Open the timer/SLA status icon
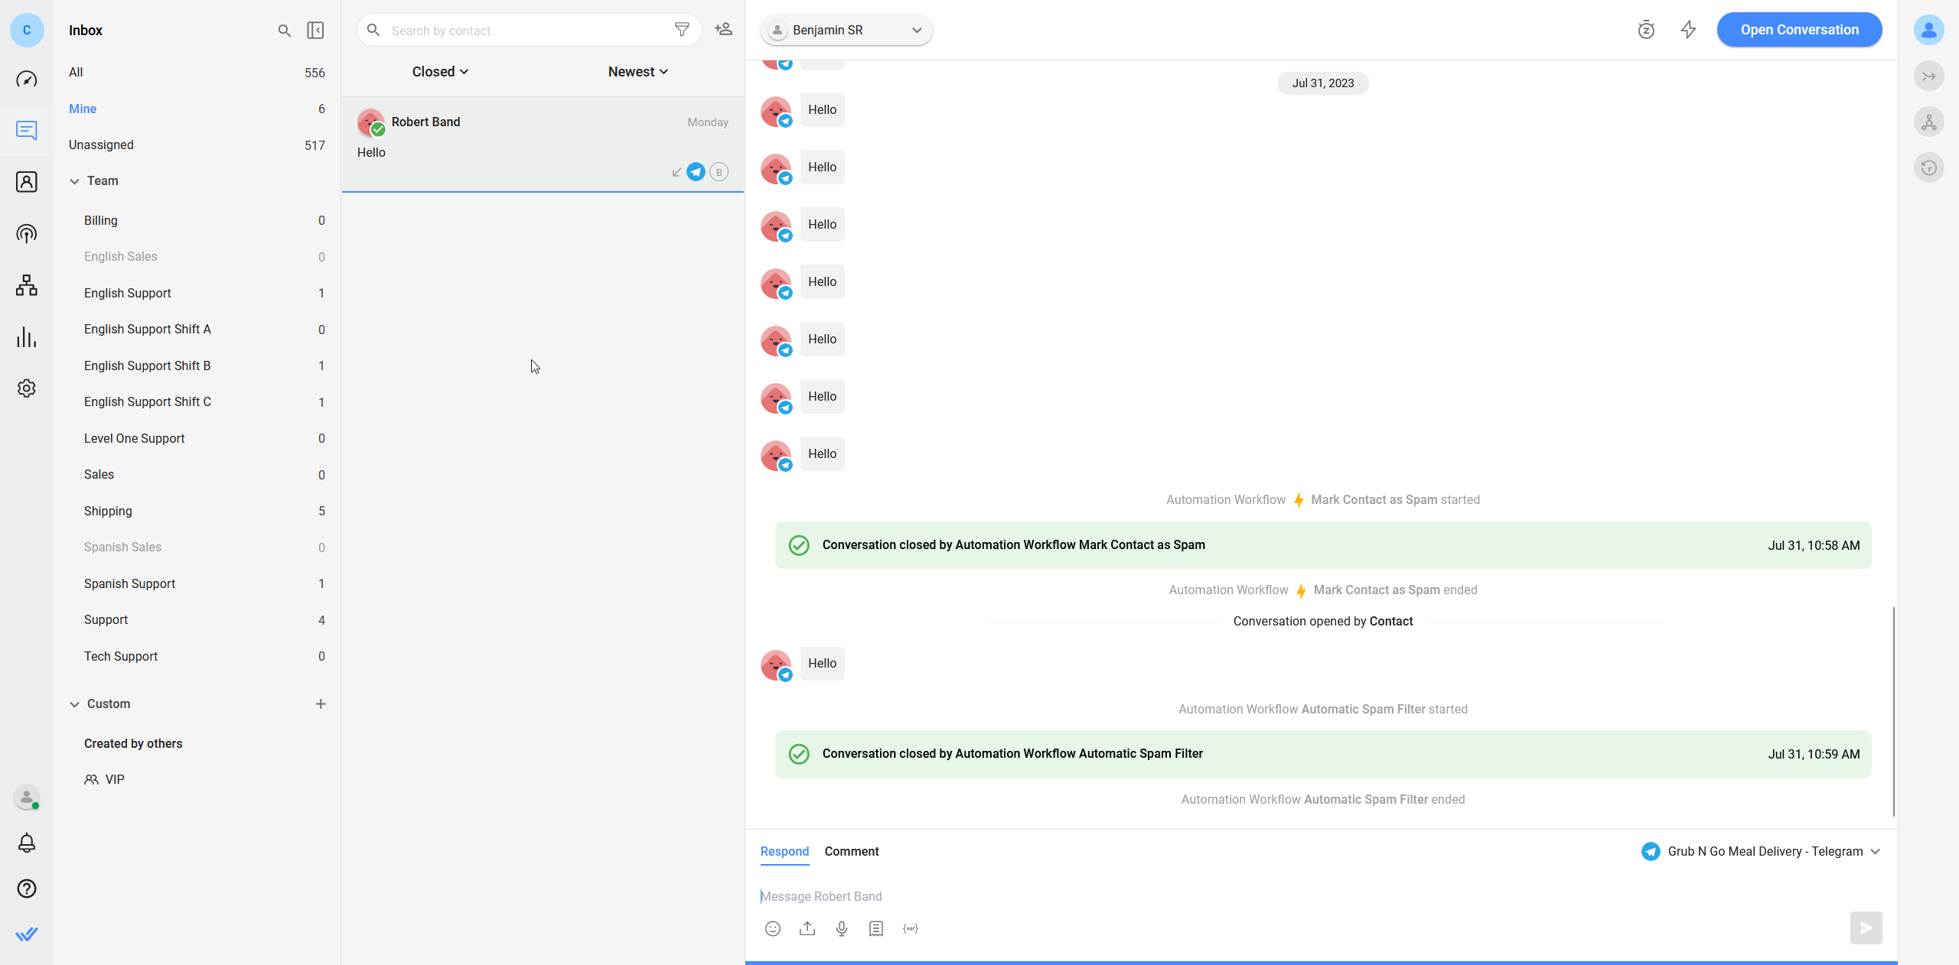Screen dimensions: 1959x965 point(1647,30)
